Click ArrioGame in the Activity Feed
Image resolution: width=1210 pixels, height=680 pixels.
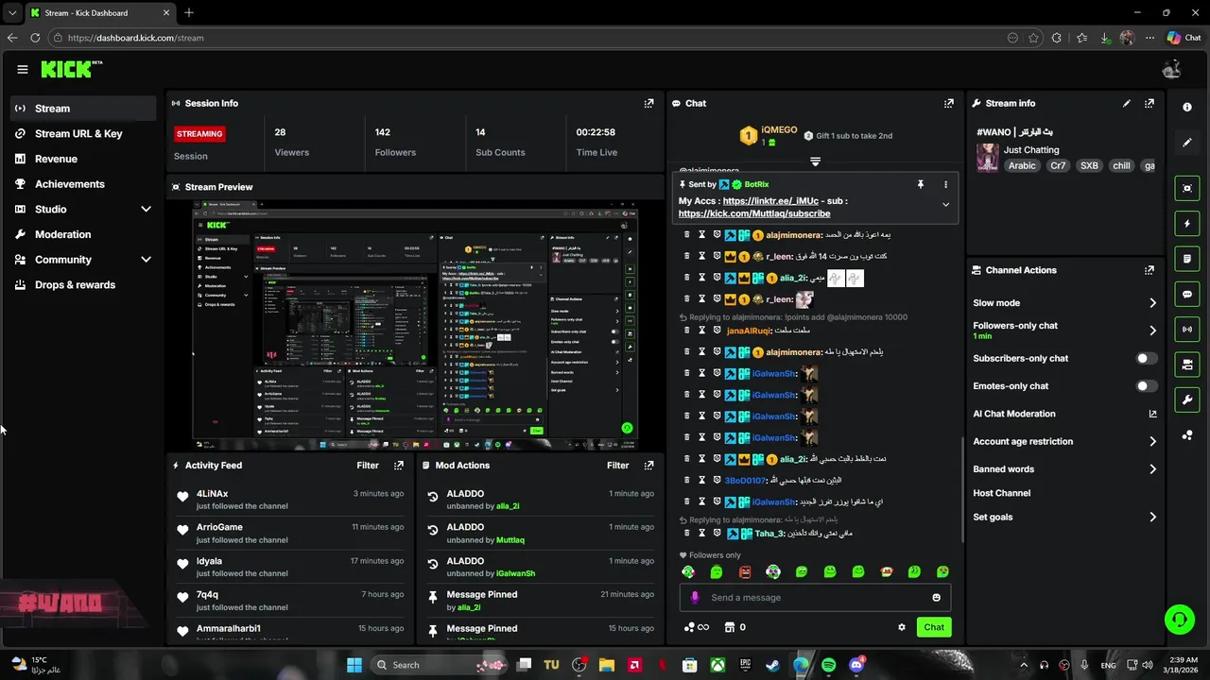pyautogui.click(x=219, y=527)
